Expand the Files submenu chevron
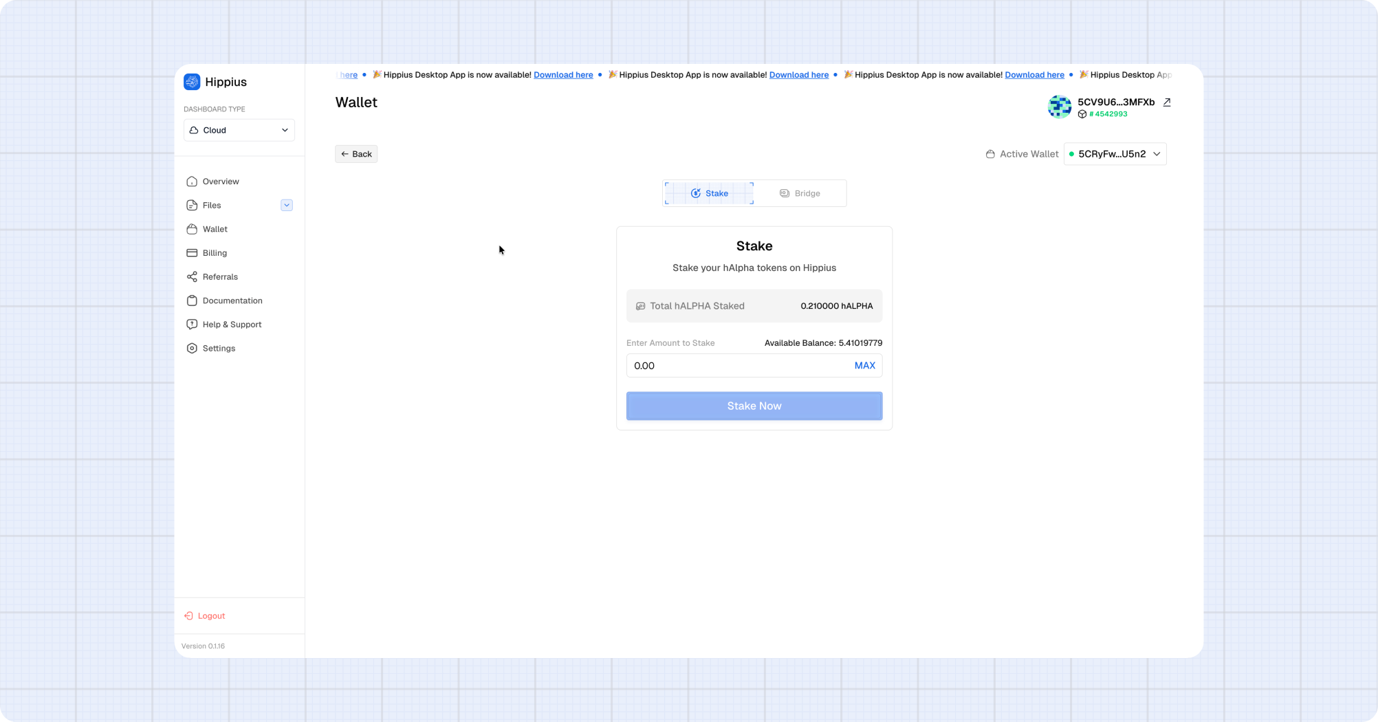 (287, 205)
